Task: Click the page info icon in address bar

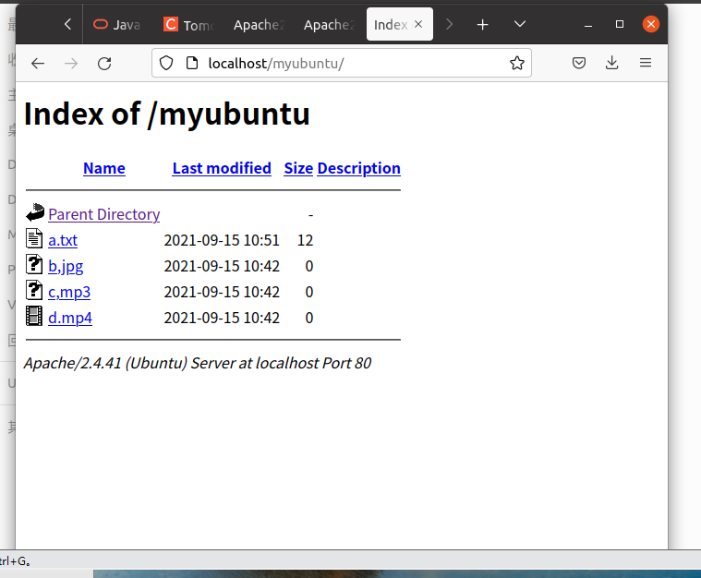Action: [192, 63]
